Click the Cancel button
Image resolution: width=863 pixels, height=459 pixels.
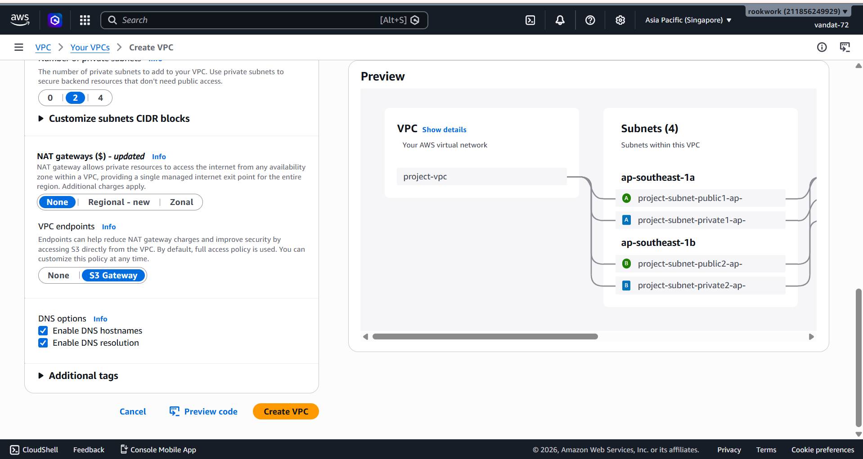point(133,411)
